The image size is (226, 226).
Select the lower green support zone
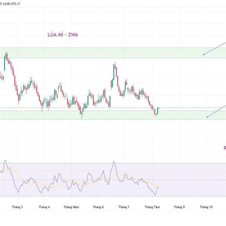coord(113,115)
